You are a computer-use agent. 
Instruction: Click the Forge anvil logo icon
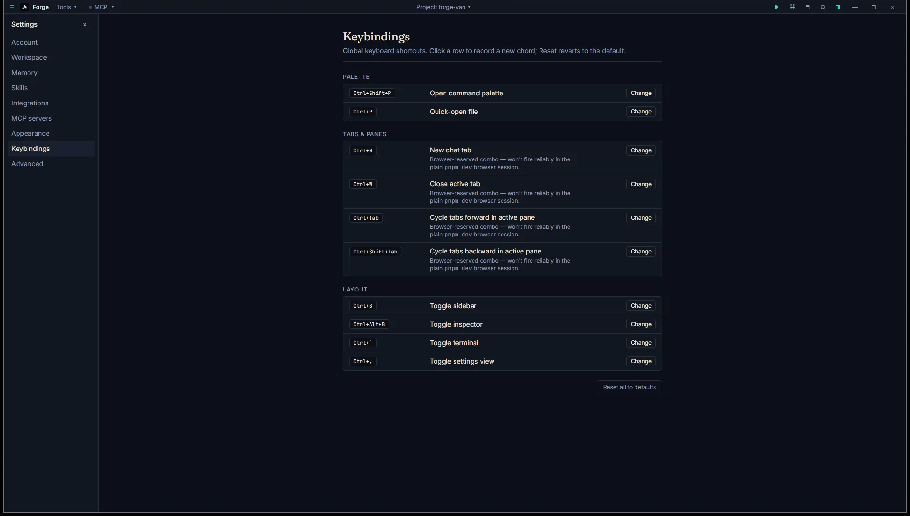point(25,7)
